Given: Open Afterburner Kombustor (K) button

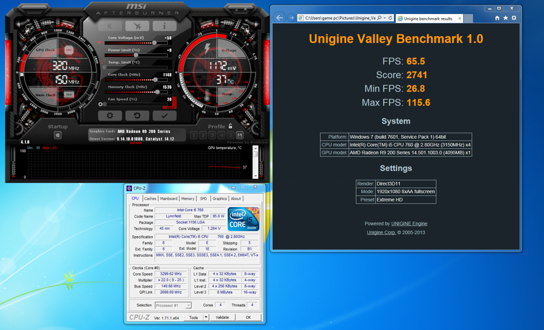Looking at the screenshot, I should point(110,26).
